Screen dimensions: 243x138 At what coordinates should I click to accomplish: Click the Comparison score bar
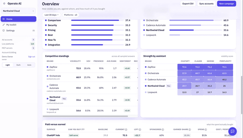click(x=98, y=20)
